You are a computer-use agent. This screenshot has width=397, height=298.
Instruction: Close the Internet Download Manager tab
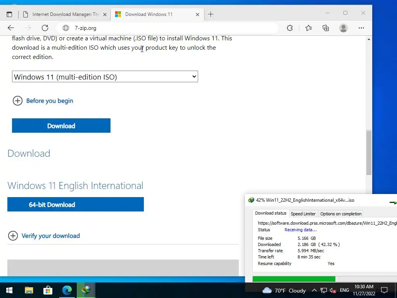pos(105,15)
